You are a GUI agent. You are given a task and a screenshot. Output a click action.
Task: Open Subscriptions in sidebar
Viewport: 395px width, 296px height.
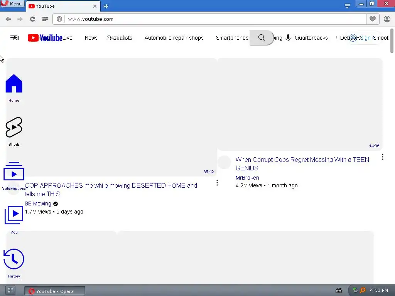point(14,176)
